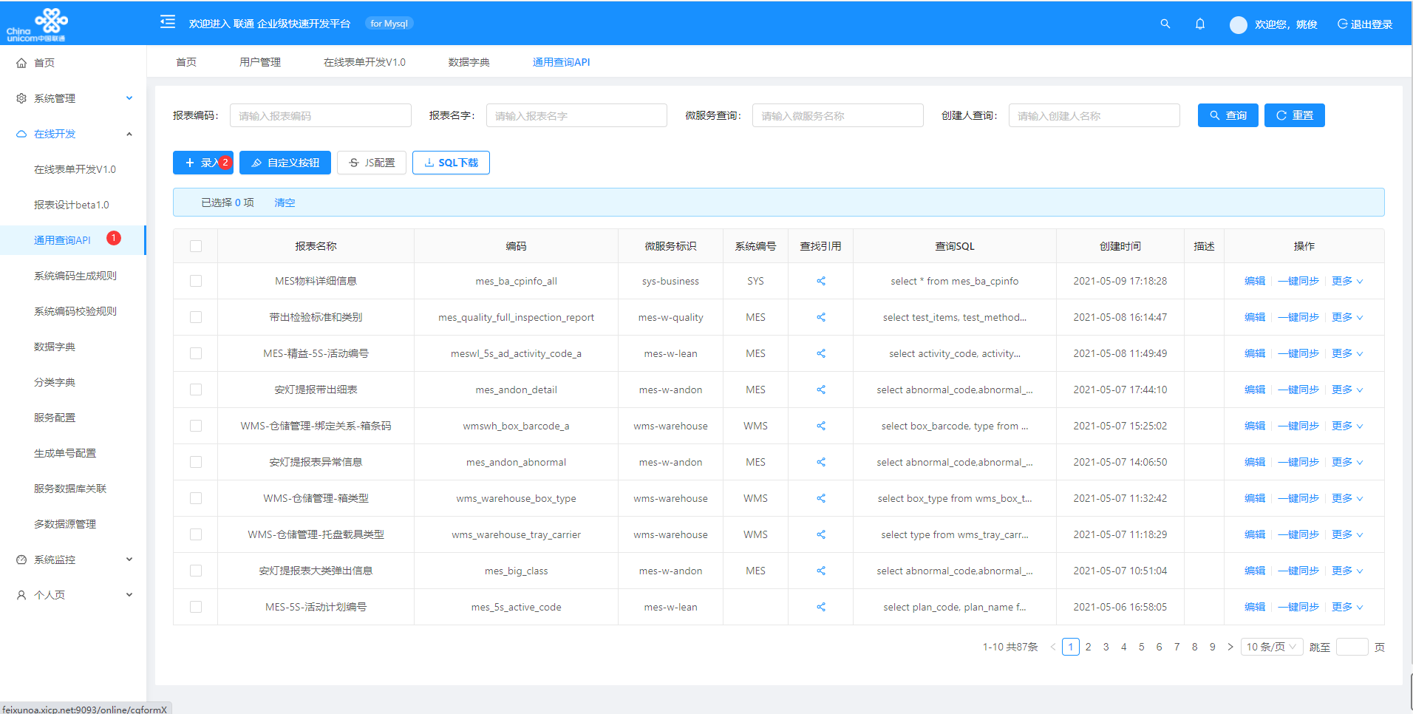This screenshot has height=714, width=1413.
Task: Open notifications bell icon
Action: [x=1200, y=24]
